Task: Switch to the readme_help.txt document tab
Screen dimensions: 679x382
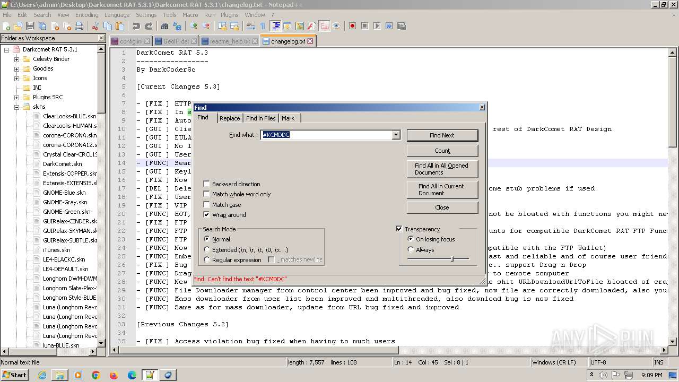Action: pyautogui.click(x=230, y=41)
